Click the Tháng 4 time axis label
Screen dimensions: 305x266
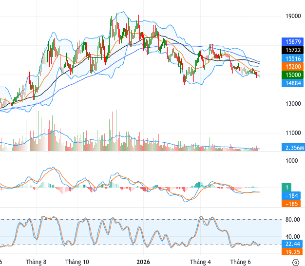(200, 262)
